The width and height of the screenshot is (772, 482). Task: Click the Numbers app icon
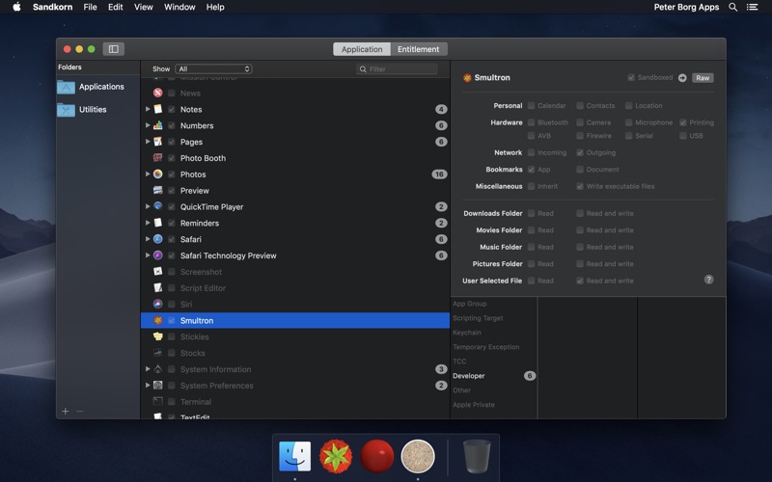pyautogui.click(x=157, y=125)
